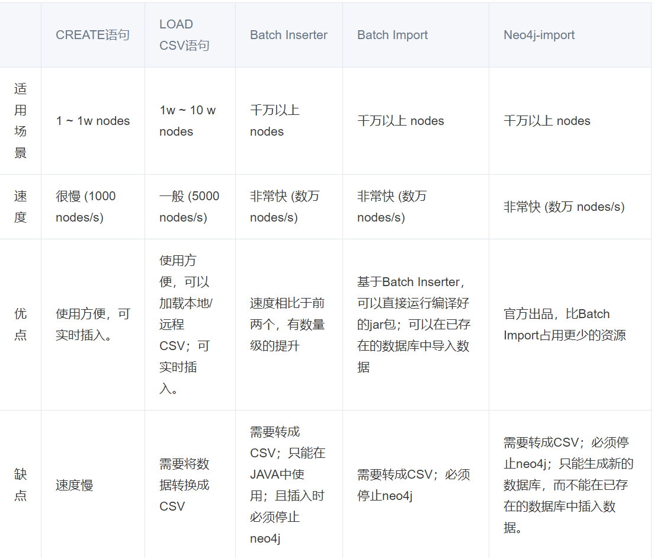Click the '很慢 (1000 nodes/s)' cell

92,207
